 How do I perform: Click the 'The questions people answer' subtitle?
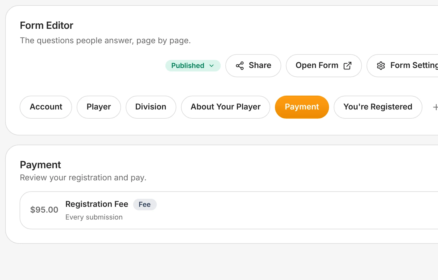tap(105, 41)
